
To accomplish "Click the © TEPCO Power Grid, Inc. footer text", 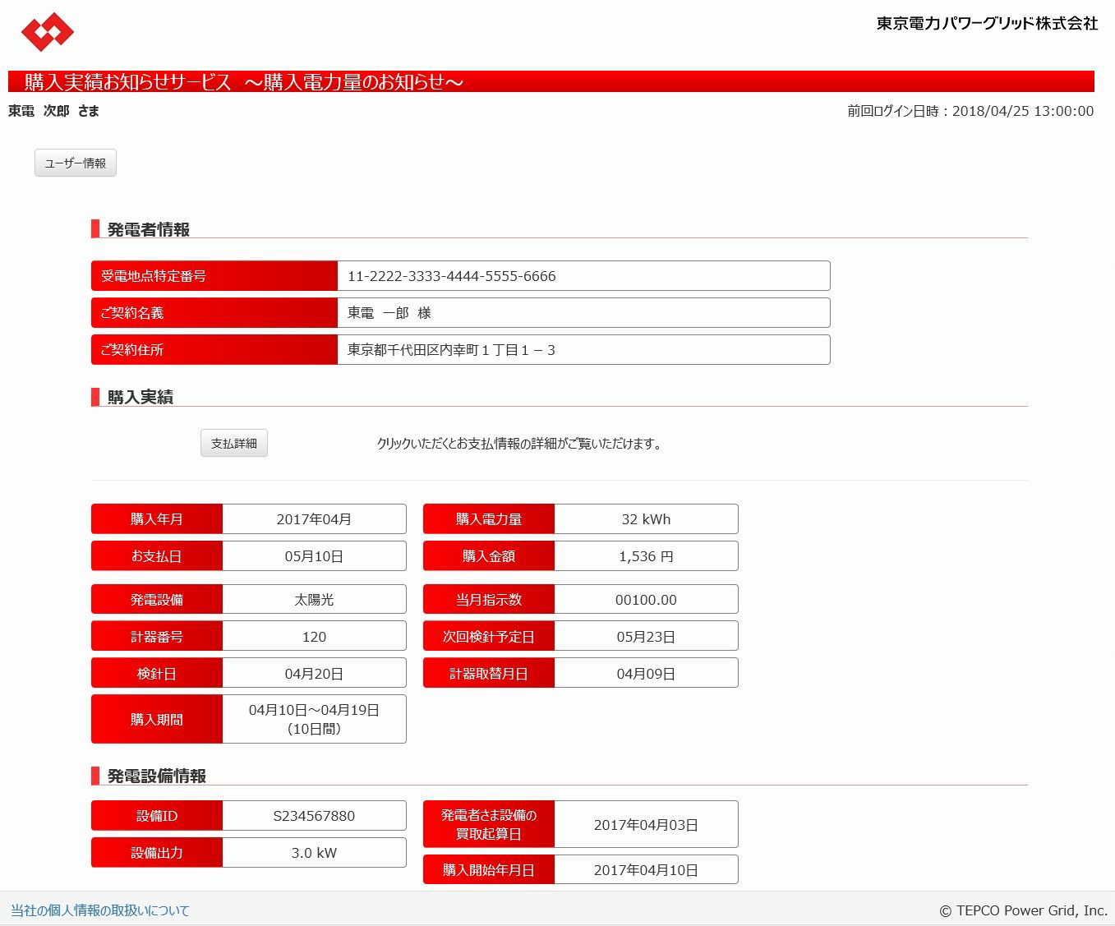I will 1023,910.
